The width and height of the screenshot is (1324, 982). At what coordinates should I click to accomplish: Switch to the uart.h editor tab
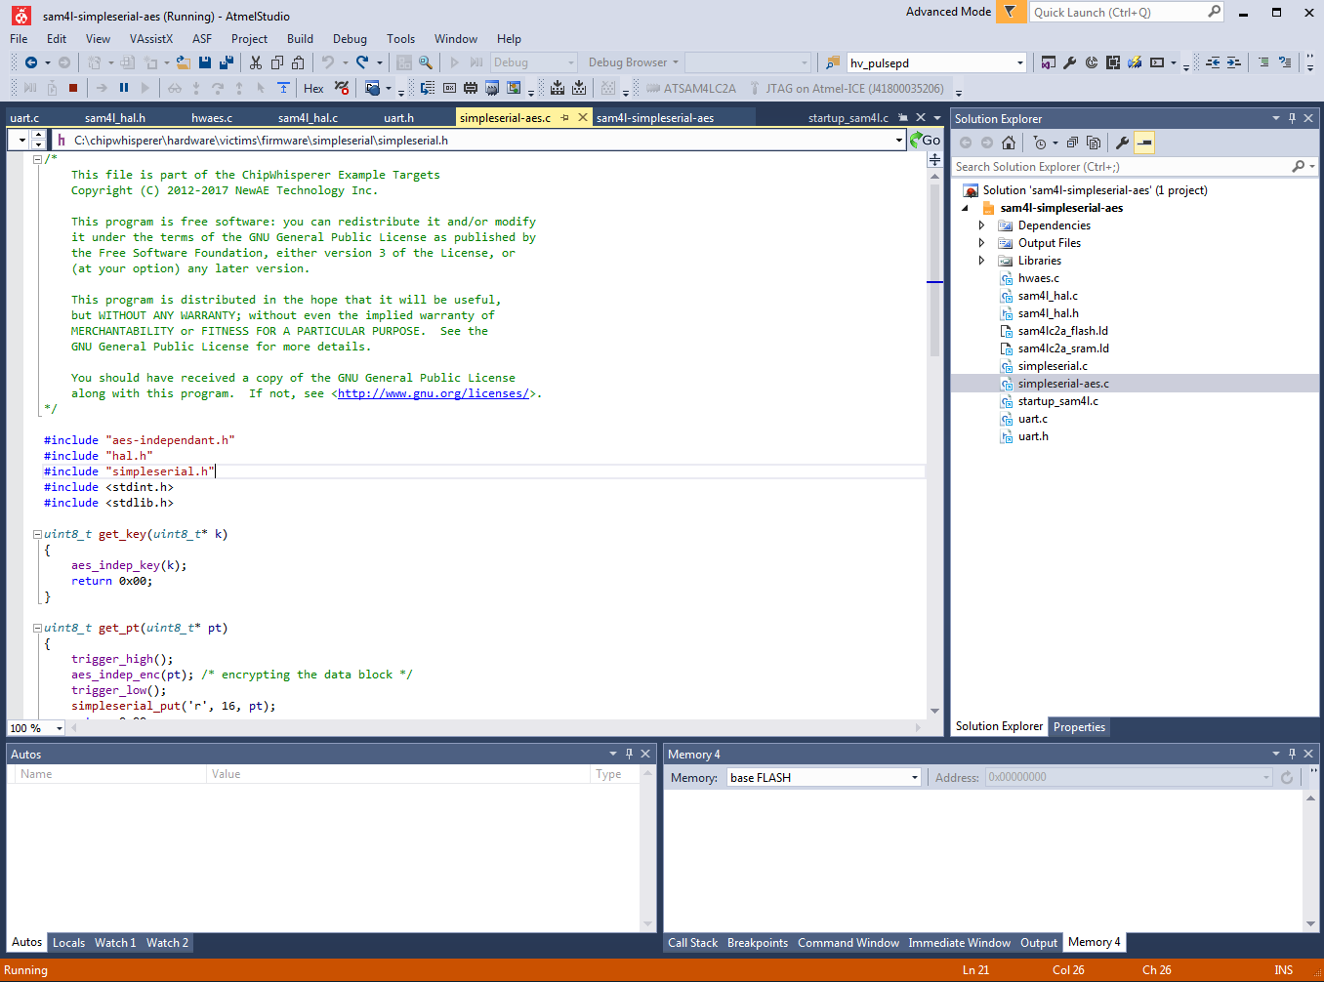[x=398, y=118]
